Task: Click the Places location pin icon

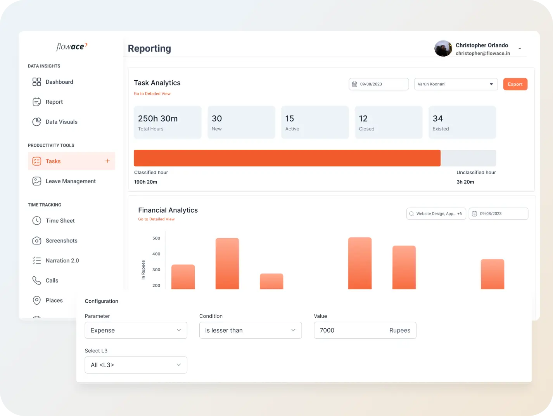Action: click(x=37, y=300)
